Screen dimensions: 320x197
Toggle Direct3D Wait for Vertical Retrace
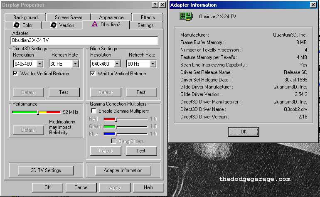pos(15,73)
